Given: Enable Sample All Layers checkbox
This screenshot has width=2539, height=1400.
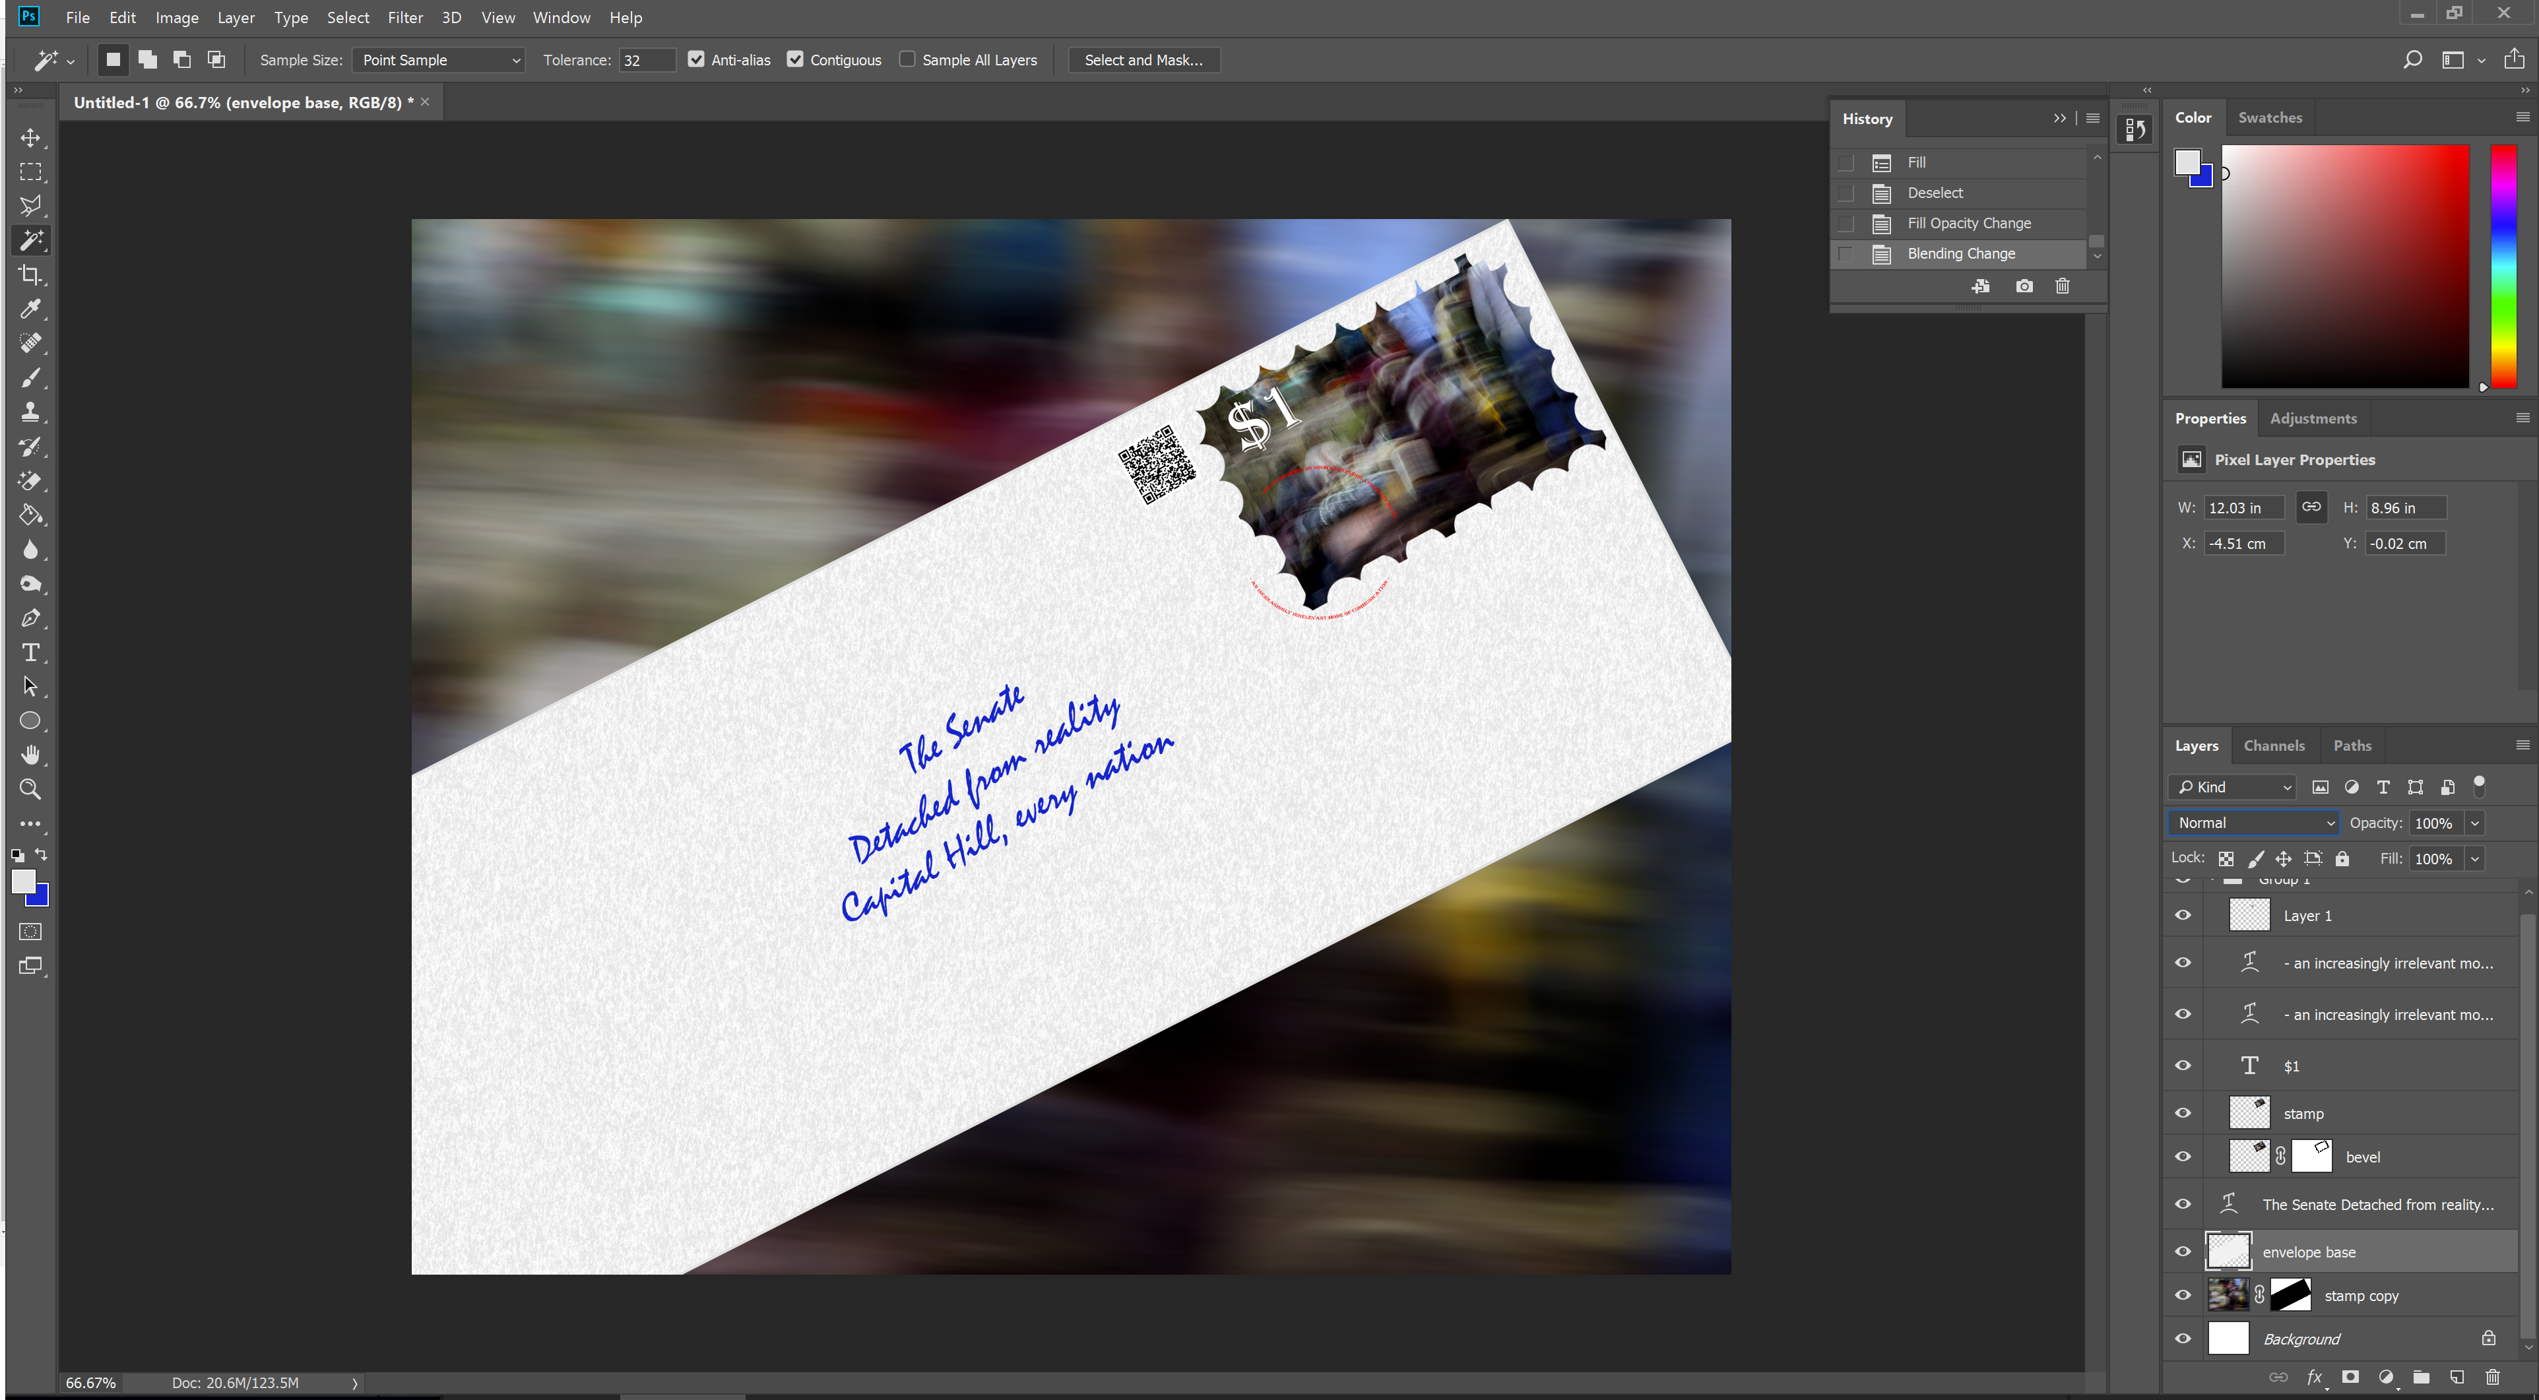Looking at the screenshot, I should (907, 59).
